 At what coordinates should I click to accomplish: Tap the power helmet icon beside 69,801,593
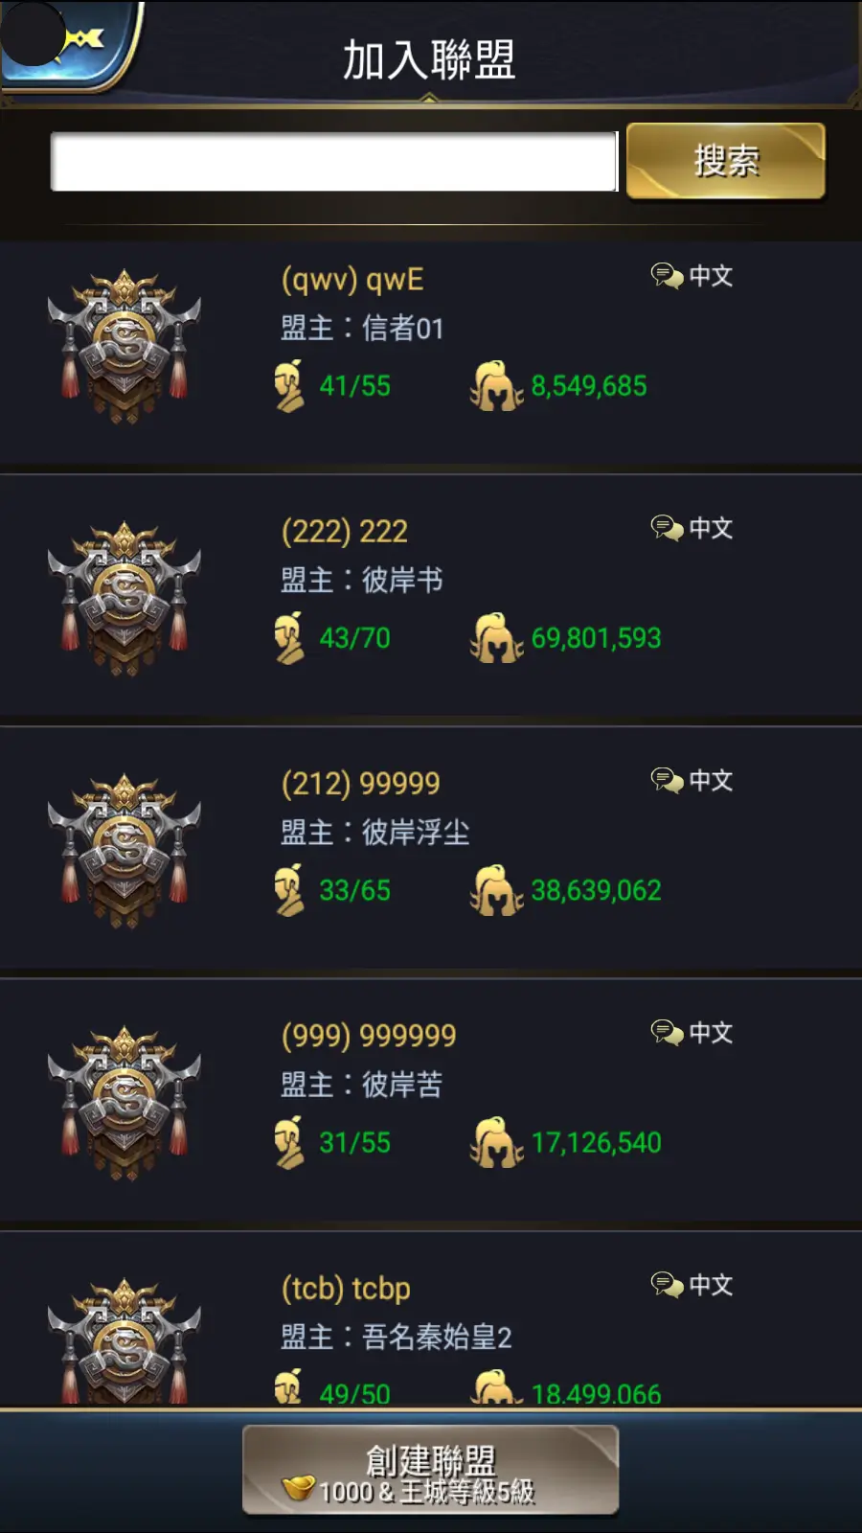(x=496, y=638)
